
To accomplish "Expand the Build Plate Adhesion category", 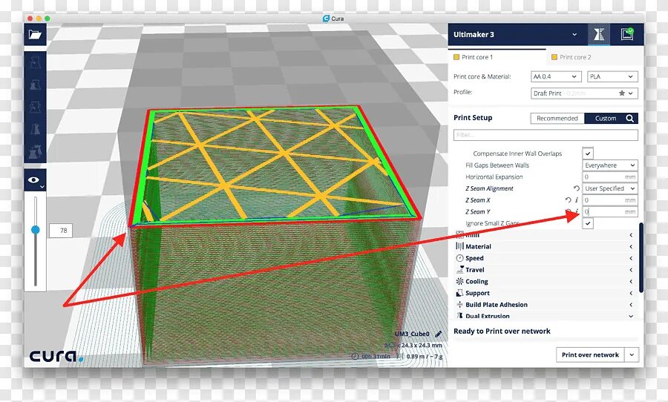I will tap(544, 305).
